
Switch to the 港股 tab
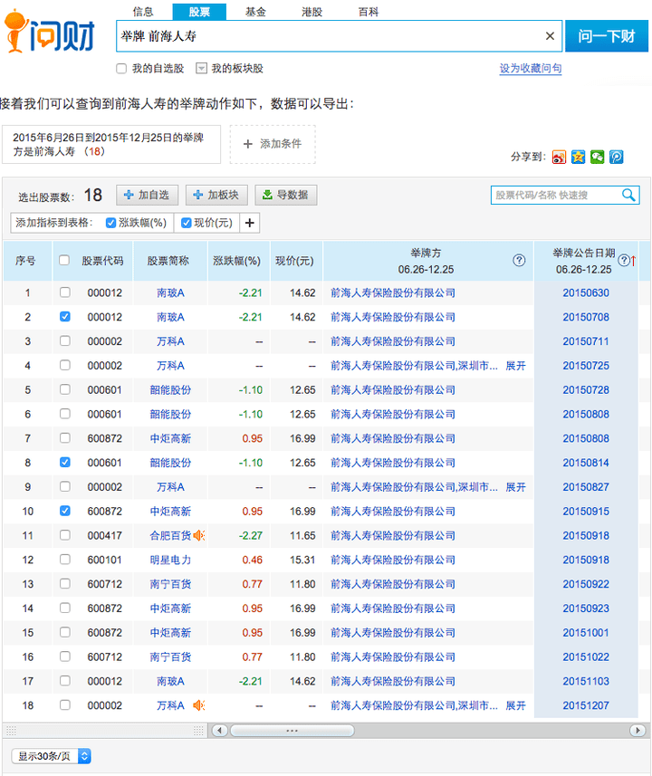312,12
